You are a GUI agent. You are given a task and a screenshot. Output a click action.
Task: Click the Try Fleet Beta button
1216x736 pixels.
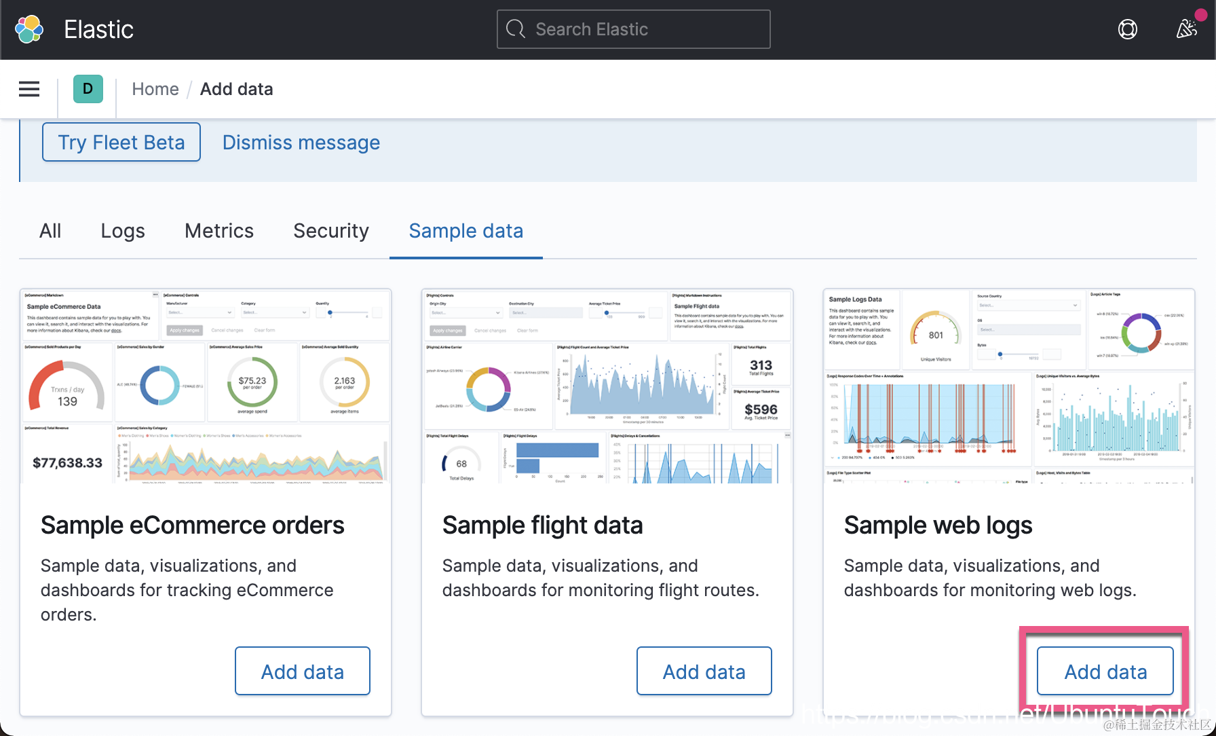(121, 142)
